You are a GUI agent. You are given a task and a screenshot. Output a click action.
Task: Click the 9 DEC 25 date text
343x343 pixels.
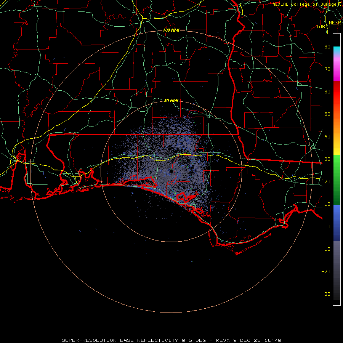pos(247,340)
